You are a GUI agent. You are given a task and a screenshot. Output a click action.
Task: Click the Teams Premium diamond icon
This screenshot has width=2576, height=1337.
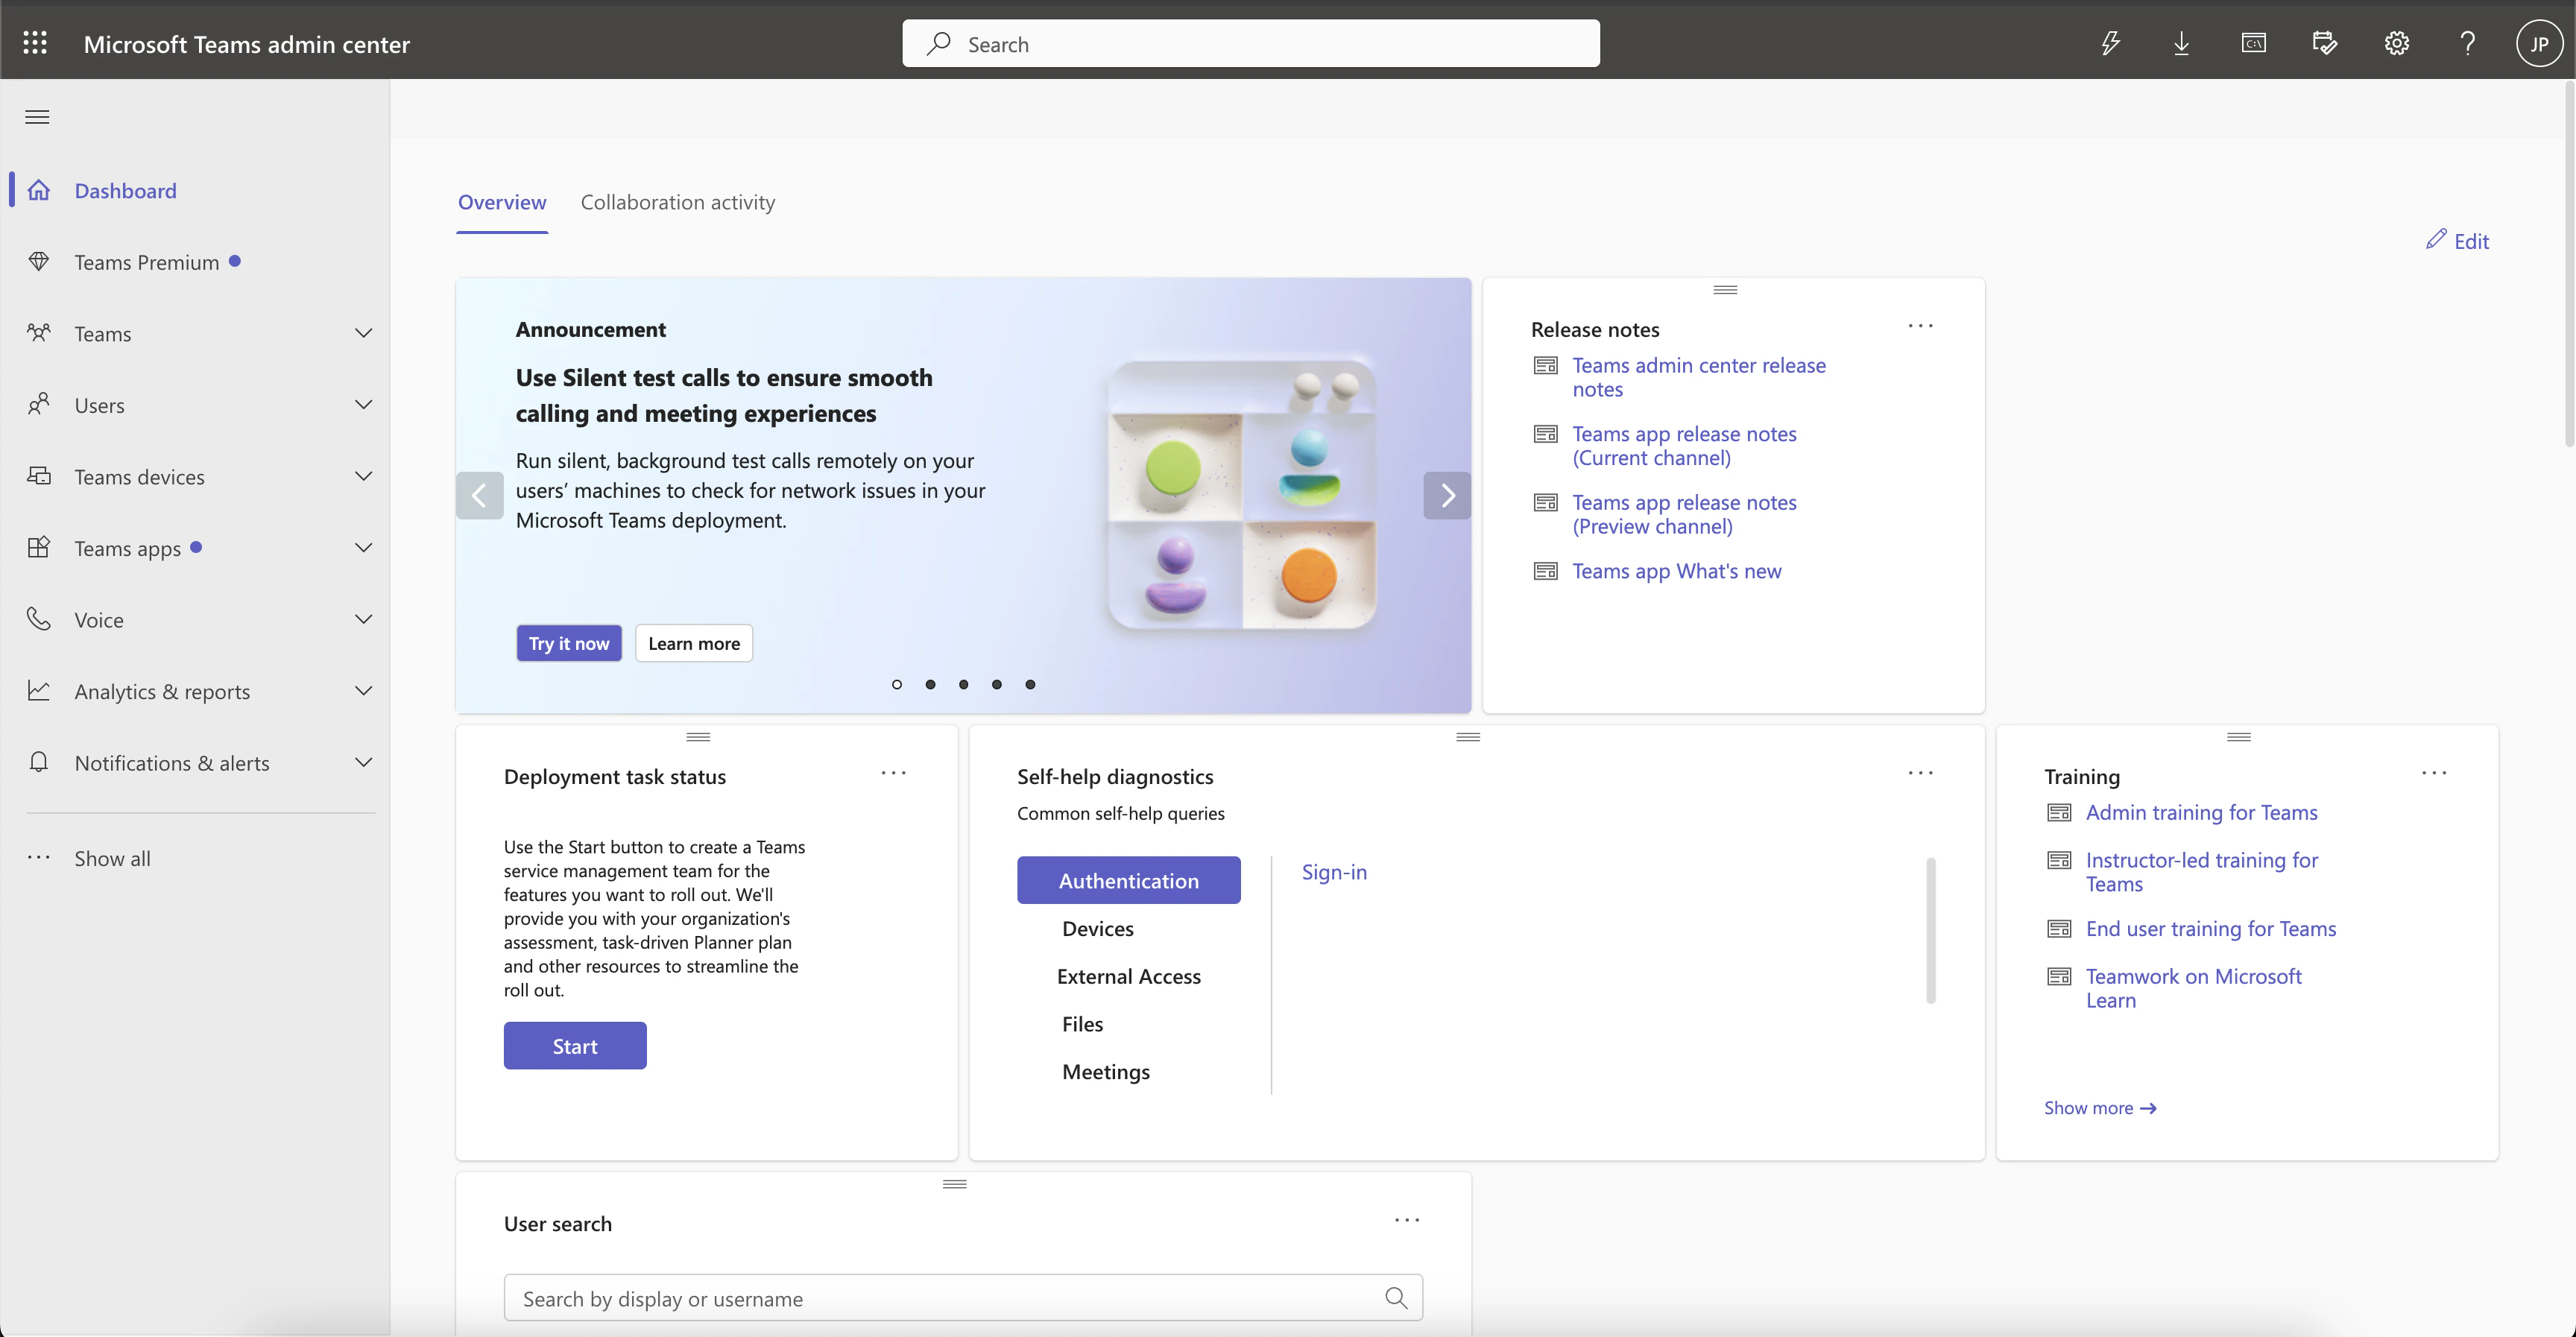[39, 262]
